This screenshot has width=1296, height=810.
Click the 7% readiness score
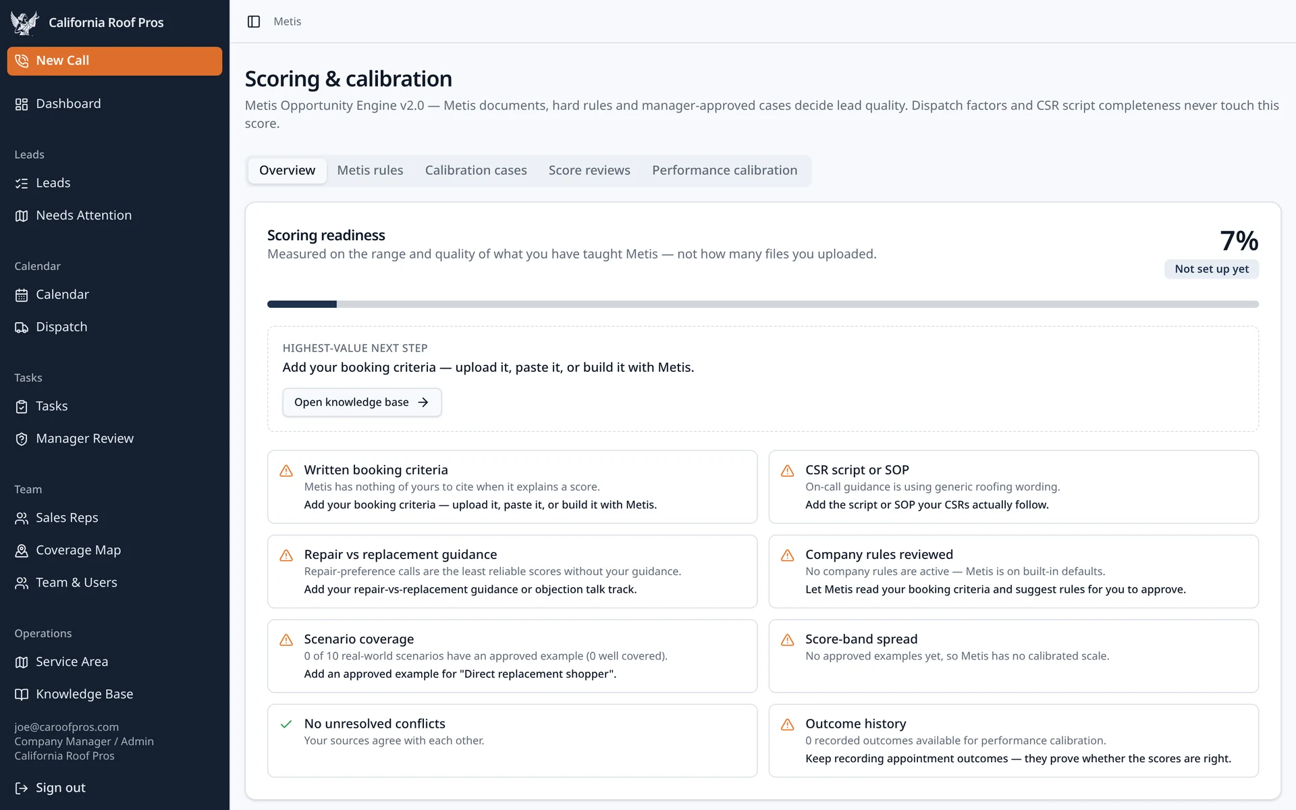[1239, 241]
